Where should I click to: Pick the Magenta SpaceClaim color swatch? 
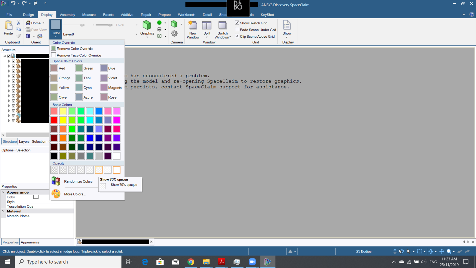coord(104,87)
